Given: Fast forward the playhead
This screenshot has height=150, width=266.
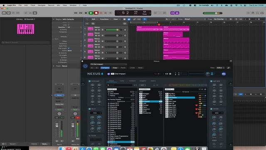Looking at the screenshot, I should (81, 13).
